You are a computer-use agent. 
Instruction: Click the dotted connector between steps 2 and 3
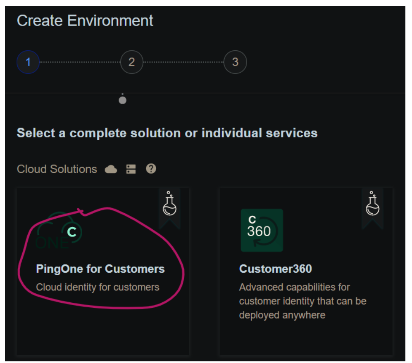(183, 62)
